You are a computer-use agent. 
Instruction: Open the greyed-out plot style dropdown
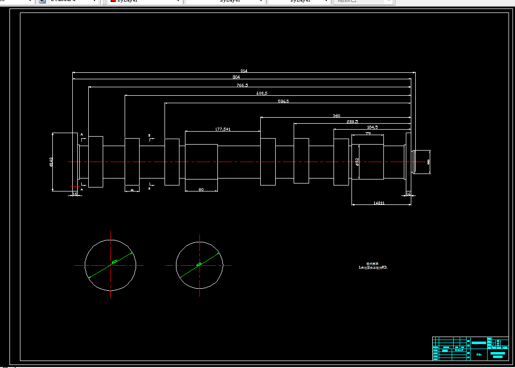[x=363, y=1]
